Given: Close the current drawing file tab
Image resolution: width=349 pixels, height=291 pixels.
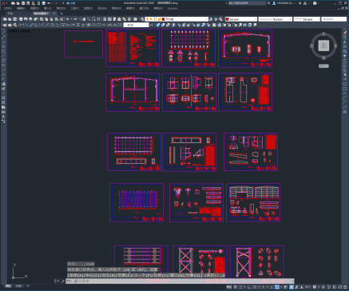Looking at the screenshot, I should click(x=54, y=14).
